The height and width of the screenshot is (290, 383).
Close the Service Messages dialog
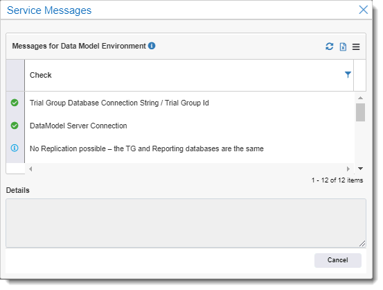pos(363,10)
